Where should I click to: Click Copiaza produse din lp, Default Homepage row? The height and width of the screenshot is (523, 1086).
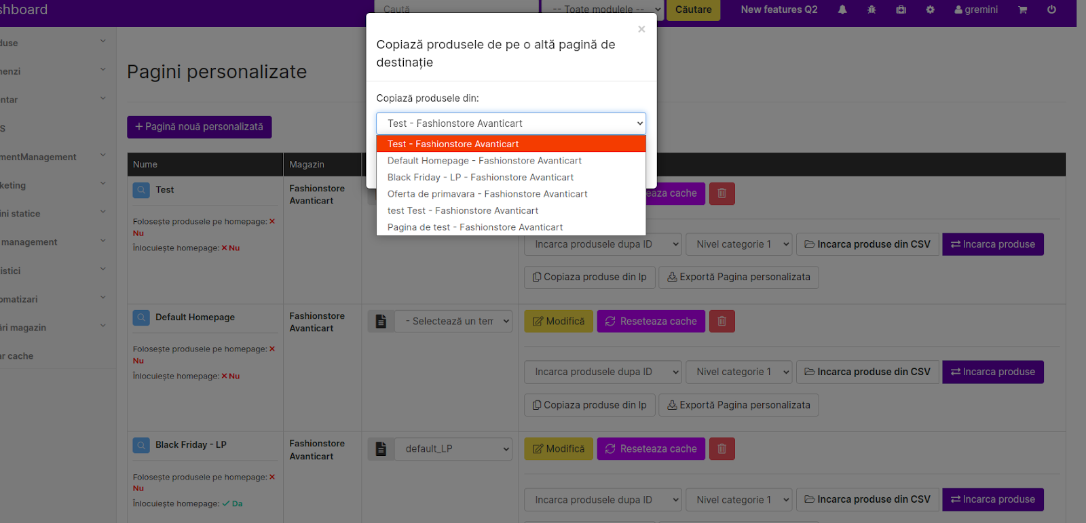(x=590, y=405)
